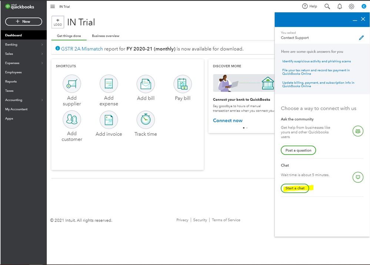Click Post a question button
370x265 pixels.
tap(298, 150)
